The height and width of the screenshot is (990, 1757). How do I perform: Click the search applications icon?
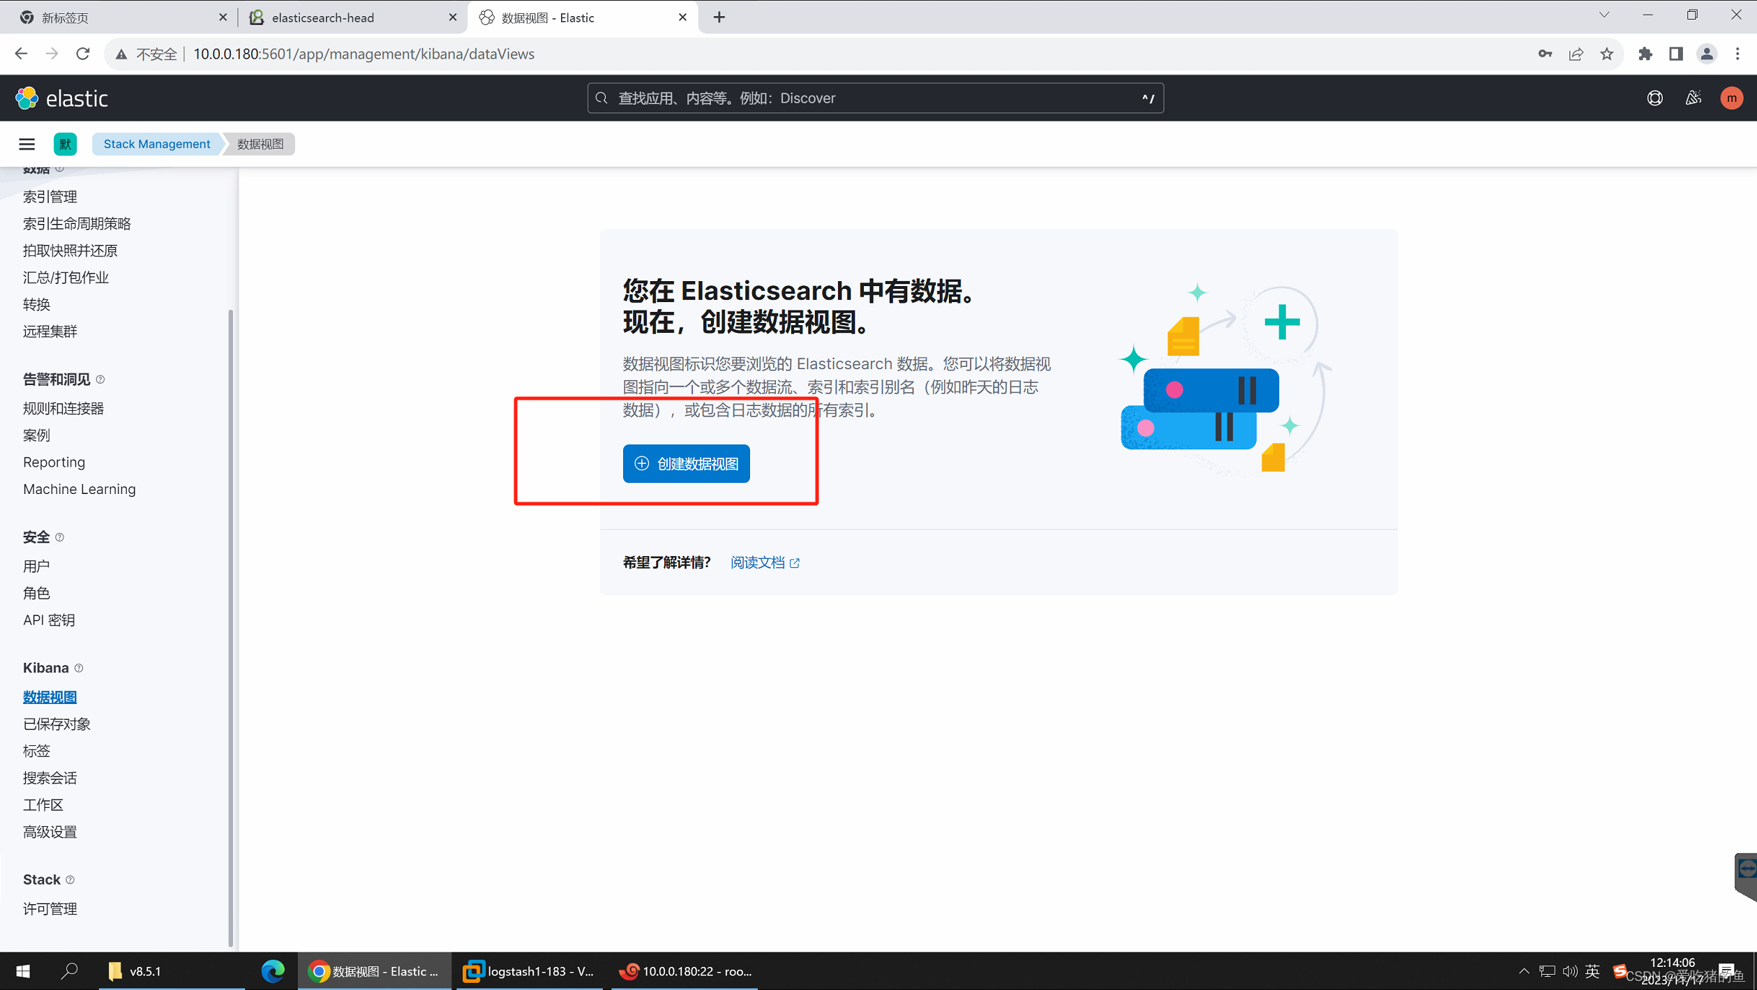pos(601,98)
